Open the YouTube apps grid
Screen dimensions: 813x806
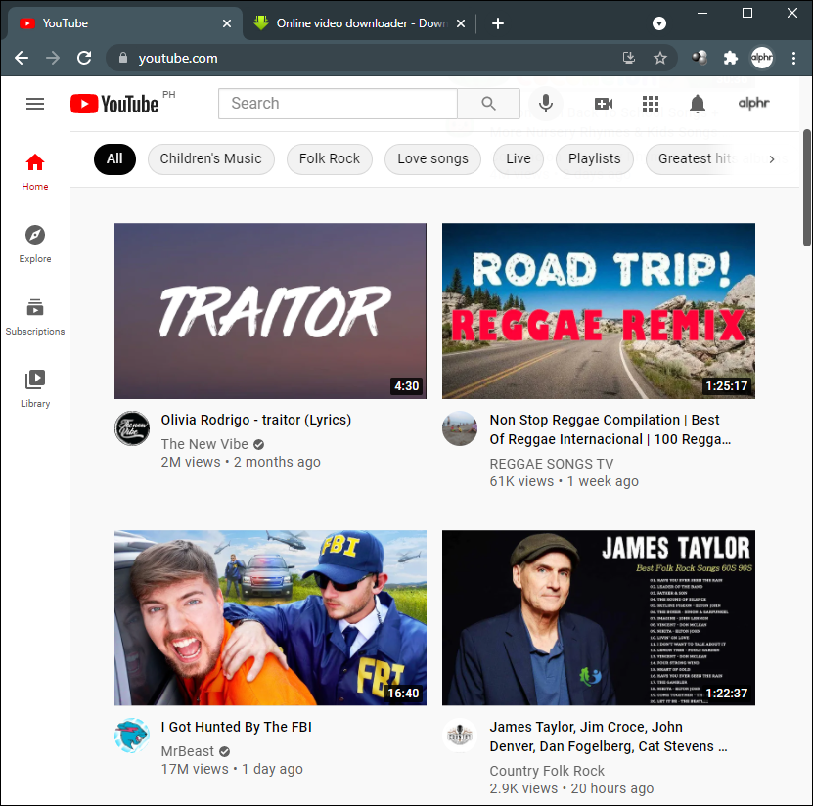[651, 104]
